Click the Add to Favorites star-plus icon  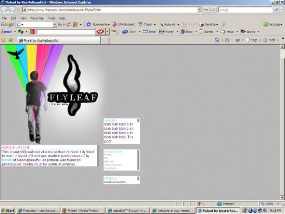(x=11, y=40)
